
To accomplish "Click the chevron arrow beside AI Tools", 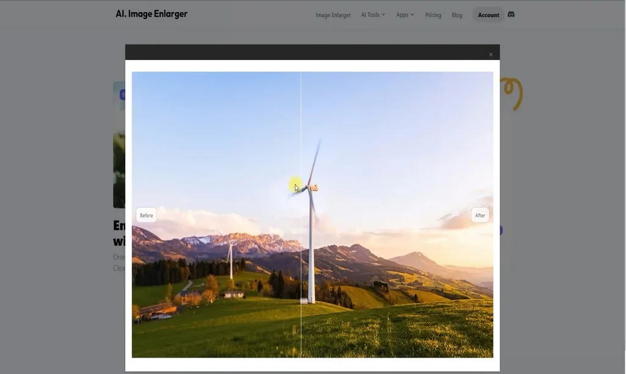I will point(383,15).
